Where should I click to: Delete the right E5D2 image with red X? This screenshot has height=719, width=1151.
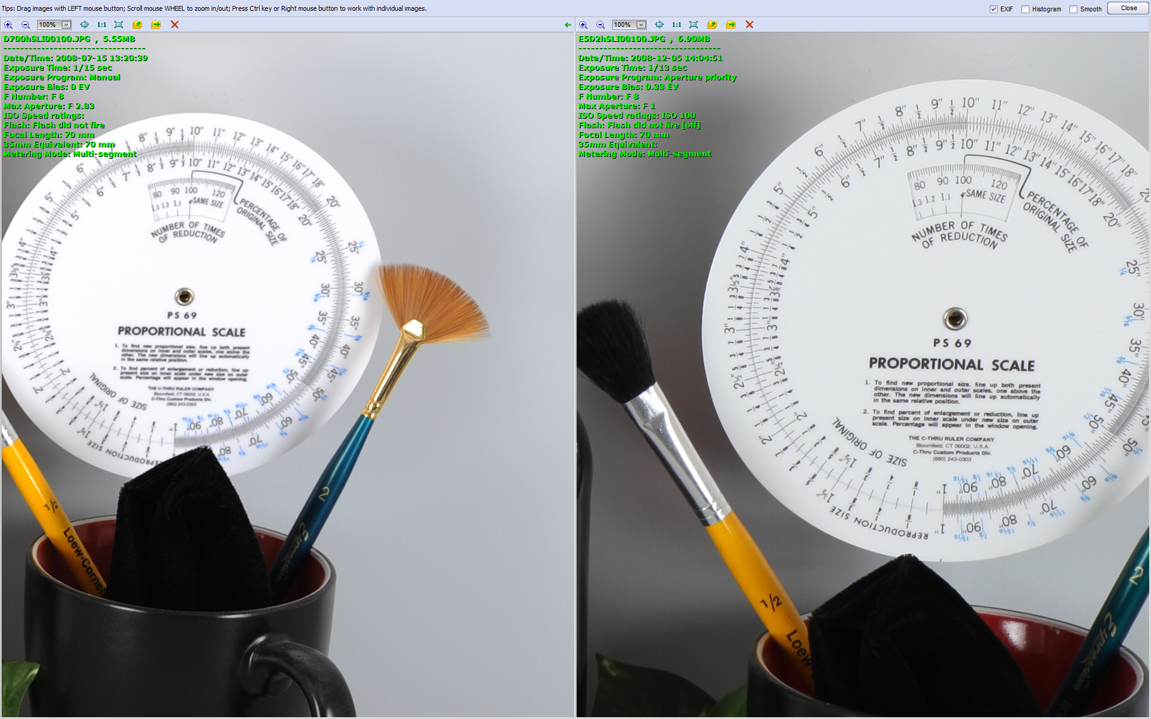749,25
